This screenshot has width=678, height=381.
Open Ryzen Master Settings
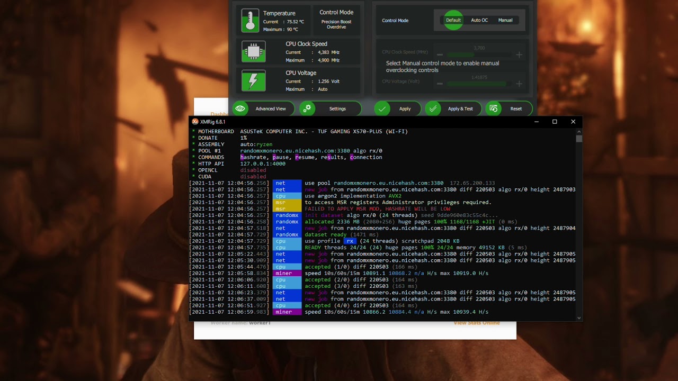[331, 108]
